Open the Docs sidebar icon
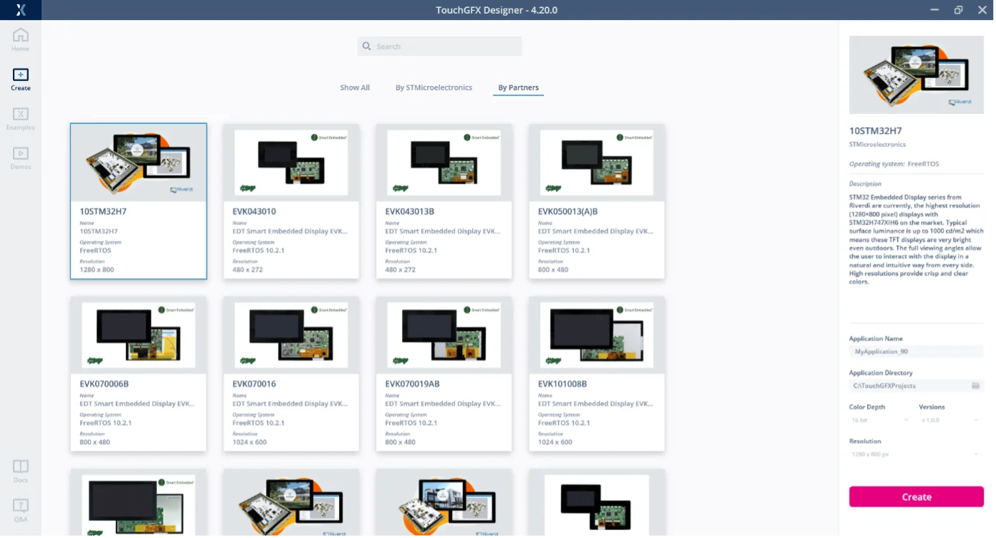996x538 pixels. coord(21,466)
